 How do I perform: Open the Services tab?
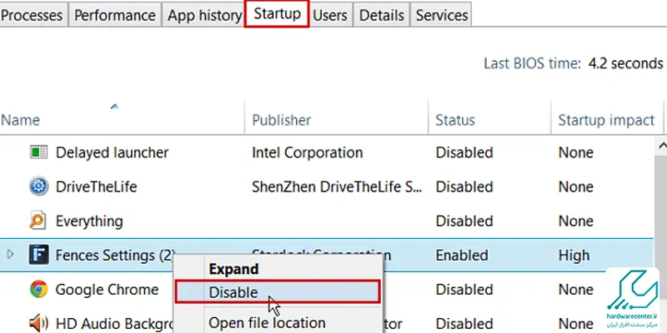[x=442, y=15]
